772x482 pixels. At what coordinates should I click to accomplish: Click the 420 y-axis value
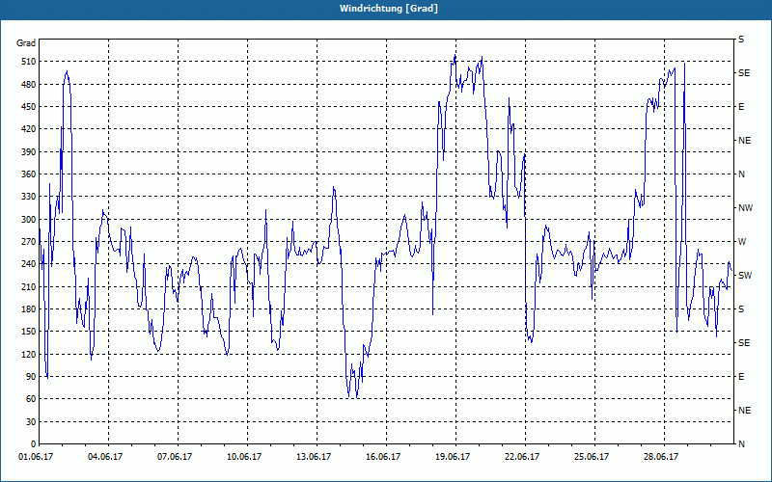click(x=29, y=129)
